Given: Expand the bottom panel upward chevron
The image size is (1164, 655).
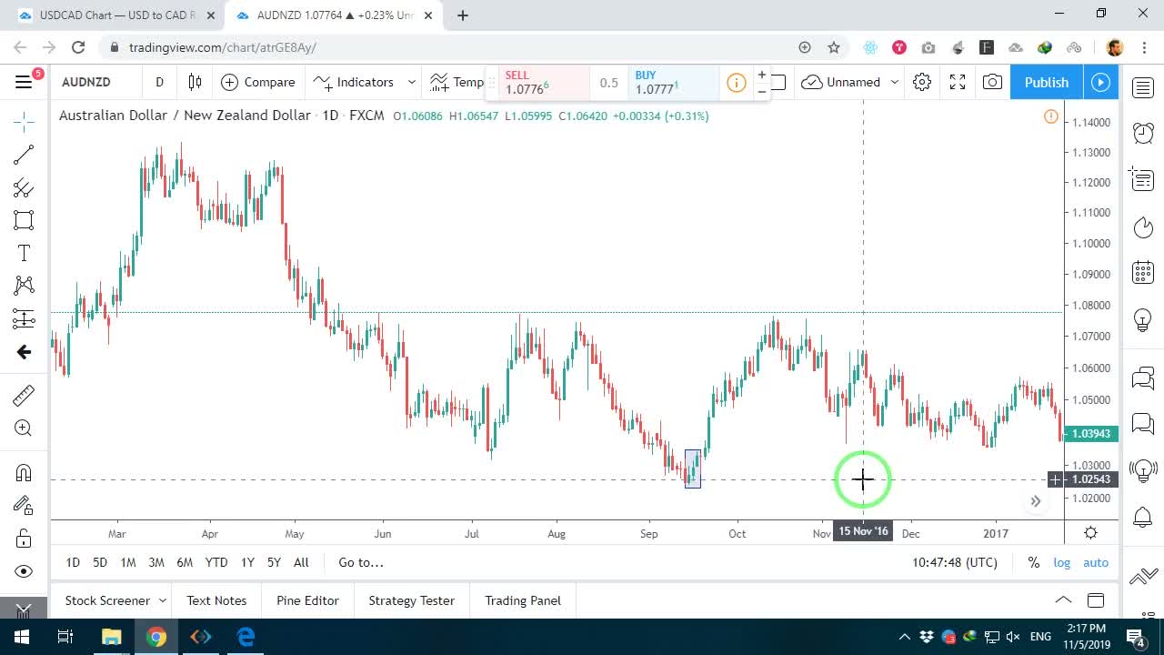Looking at the screenshot, I should [1062, 600].
